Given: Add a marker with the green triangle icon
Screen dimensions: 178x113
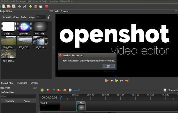Looking at the screenshot, I should coord(54,90).
